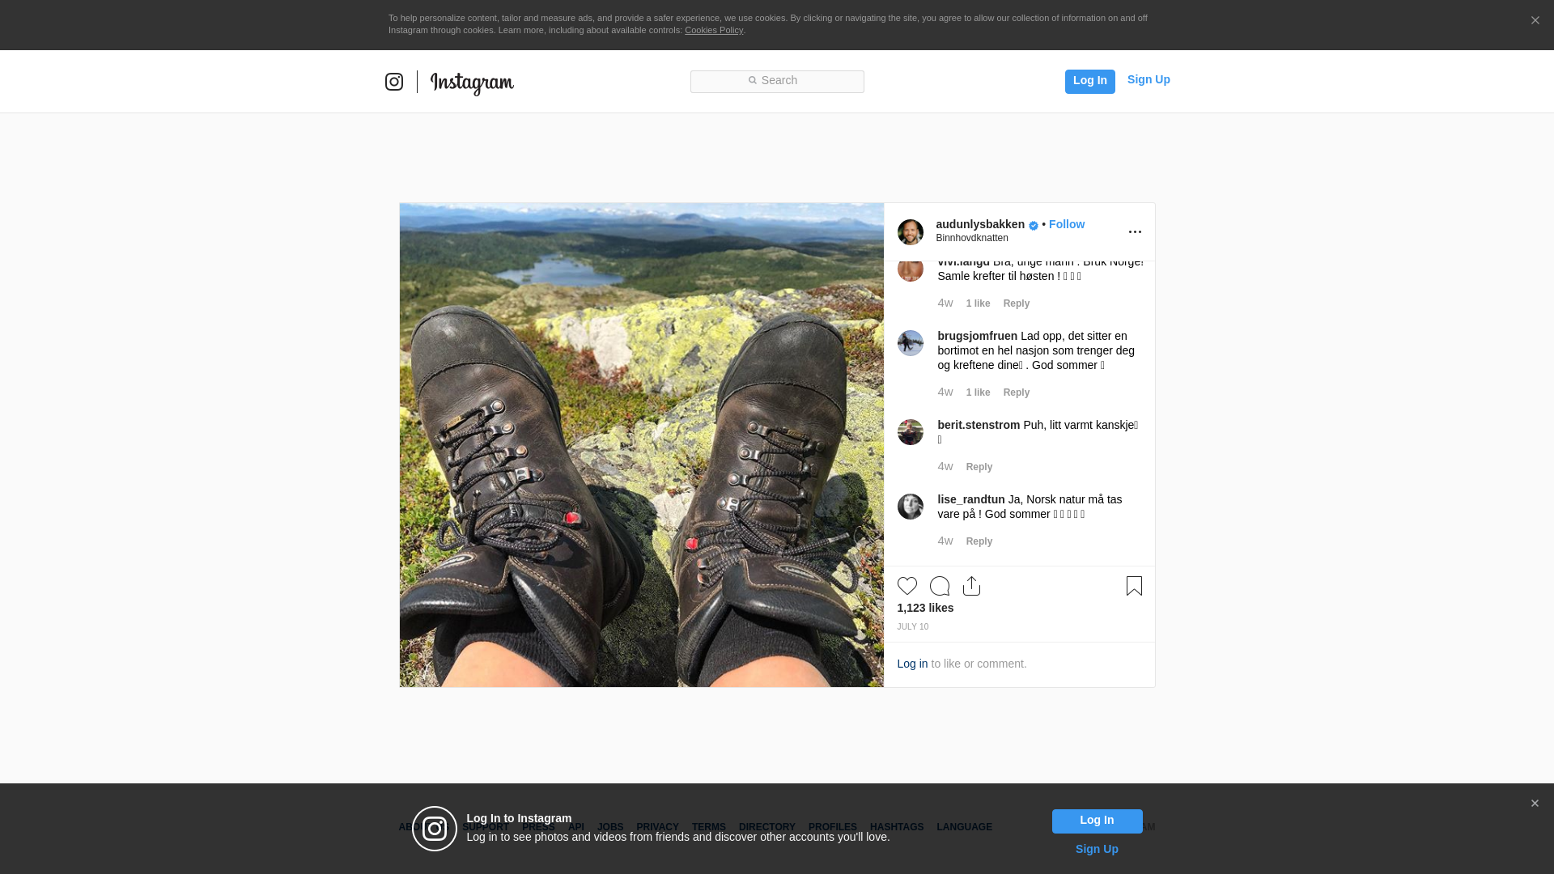Screen dimensions: 1554x874
Task: Follow the audunlysbakken account
Action: (x=1067, y=224)
